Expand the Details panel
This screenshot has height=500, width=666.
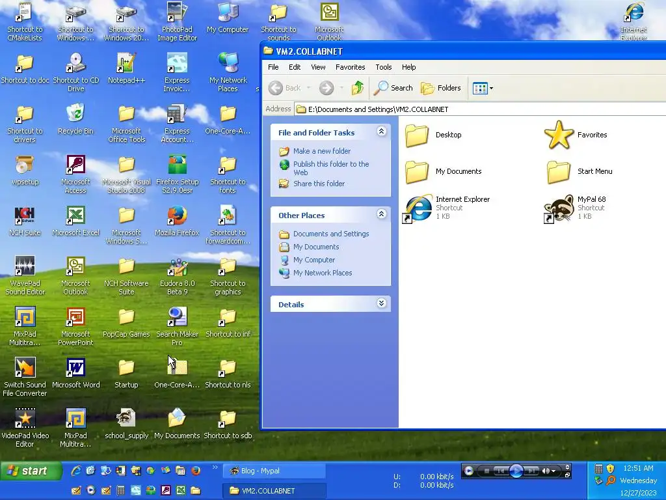point(381,303)
